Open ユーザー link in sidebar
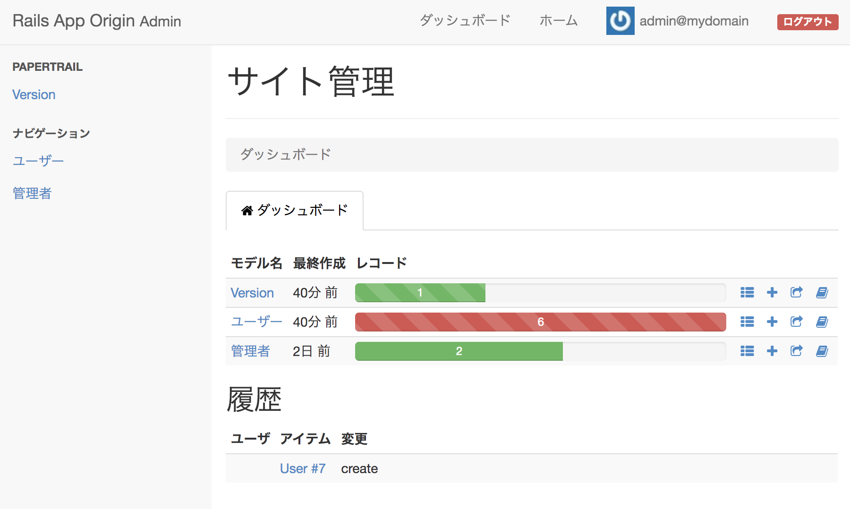The image size is (850, 509). [x=38, y=161]
